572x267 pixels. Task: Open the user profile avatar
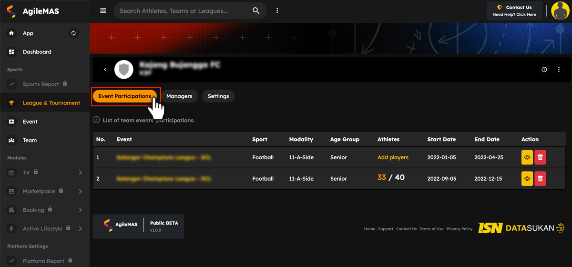tap(560, 10)
